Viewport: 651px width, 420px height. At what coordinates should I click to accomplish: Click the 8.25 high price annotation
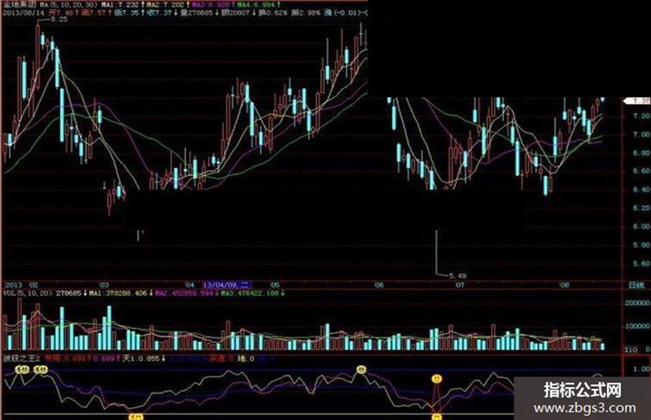[x=58, y=19]
